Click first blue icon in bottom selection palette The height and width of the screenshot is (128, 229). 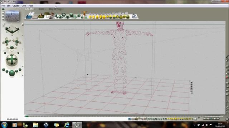130,119
